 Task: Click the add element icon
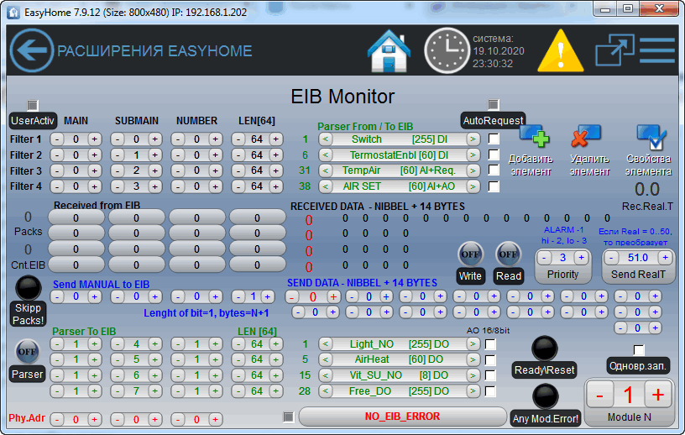[532, 136]
